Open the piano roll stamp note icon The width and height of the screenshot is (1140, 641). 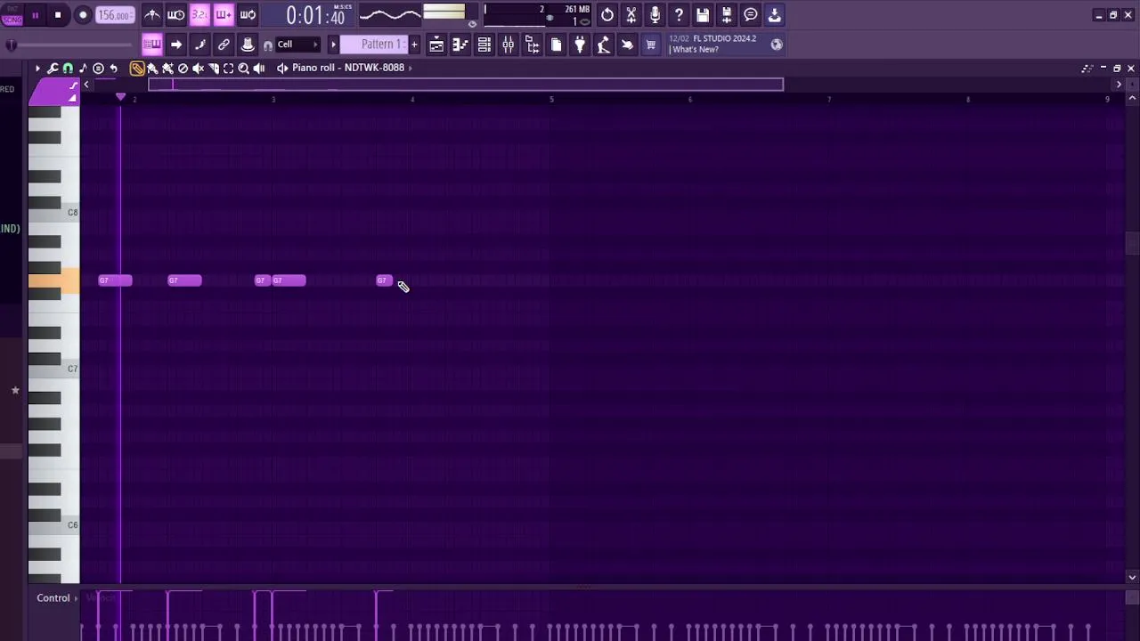[83, 68]
